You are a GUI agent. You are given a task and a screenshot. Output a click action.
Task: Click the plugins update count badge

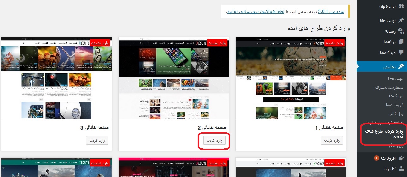click(376, 158)
